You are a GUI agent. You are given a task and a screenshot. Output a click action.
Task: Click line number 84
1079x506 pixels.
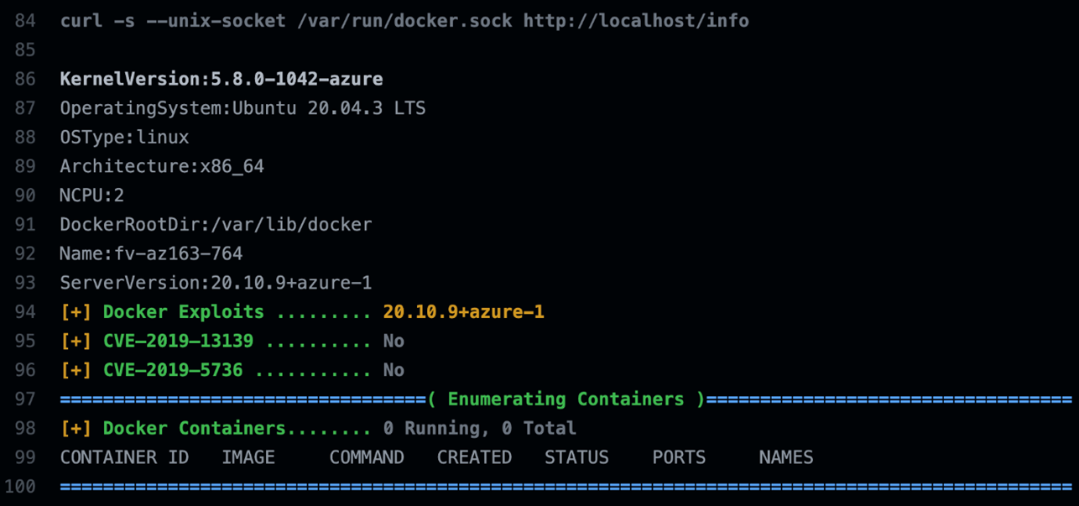pos(25,20)
